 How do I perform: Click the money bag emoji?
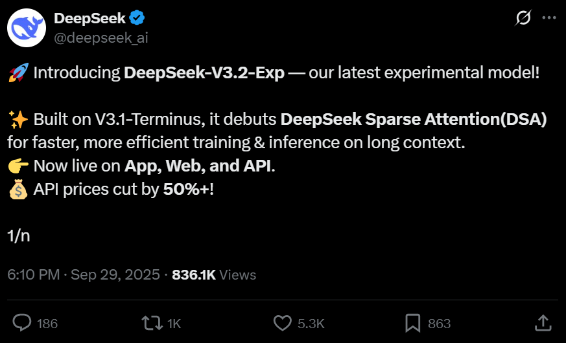click(x=18, y=190)
